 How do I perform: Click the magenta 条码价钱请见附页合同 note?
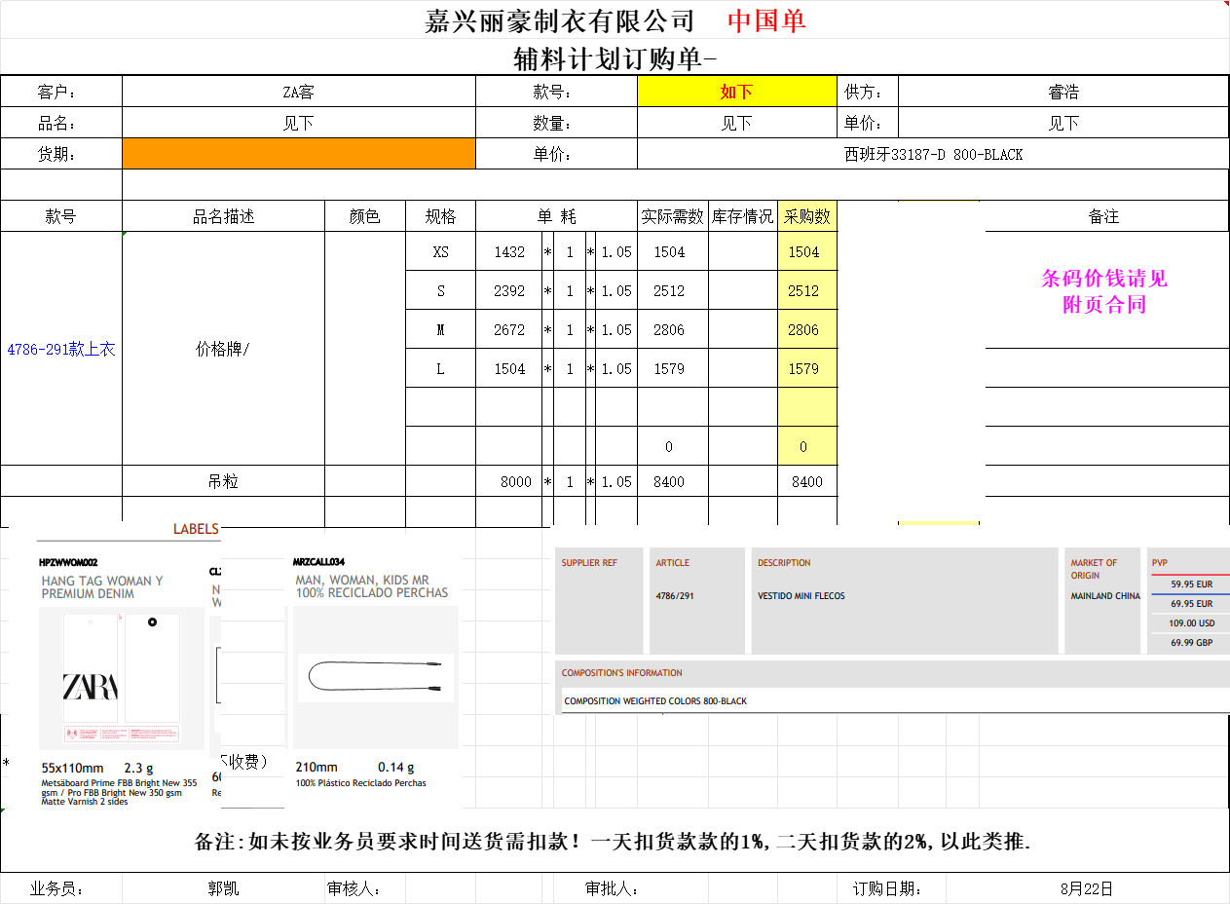pos(1103,291)
